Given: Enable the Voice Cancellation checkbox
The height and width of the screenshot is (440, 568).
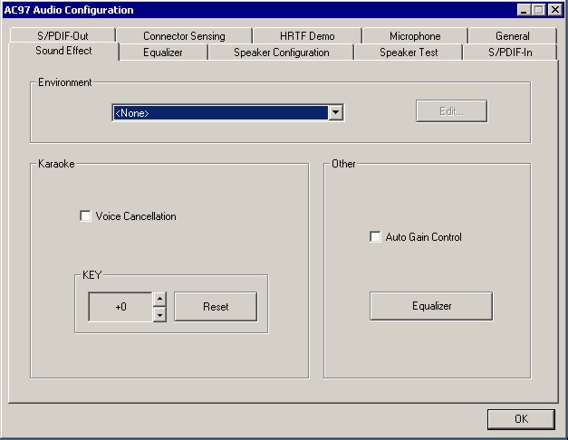Looking at the screenshot, I should point(85,216).
